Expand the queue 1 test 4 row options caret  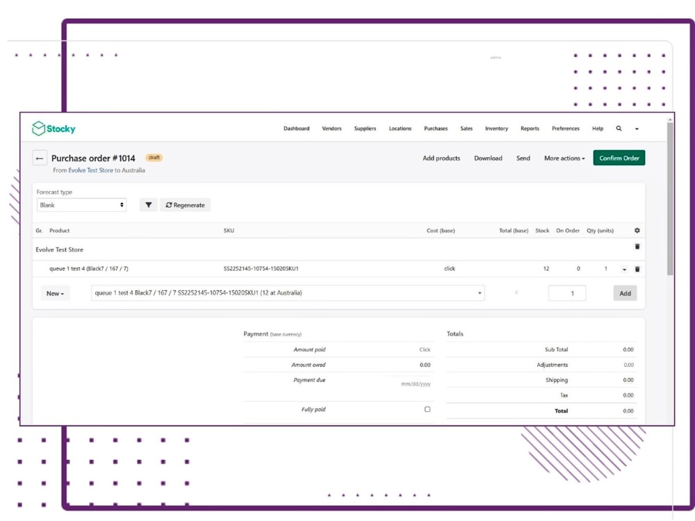[x=624, y=269]
